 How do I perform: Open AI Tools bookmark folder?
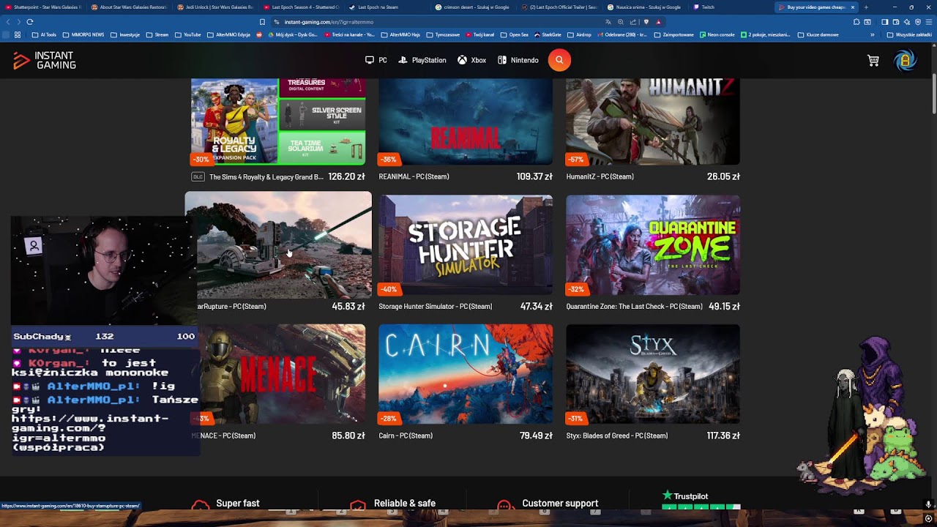coord(44,34)
